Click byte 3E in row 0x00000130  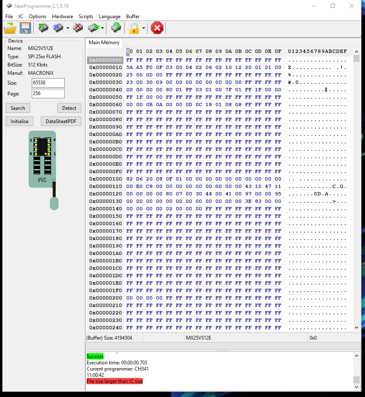coord(248,201)
